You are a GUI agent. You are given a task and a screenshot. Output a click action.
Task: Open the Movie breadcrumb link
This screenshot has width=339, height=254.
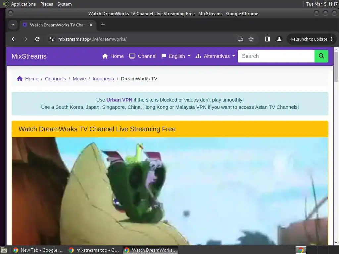pyautogui.click(x=79, y=79)
